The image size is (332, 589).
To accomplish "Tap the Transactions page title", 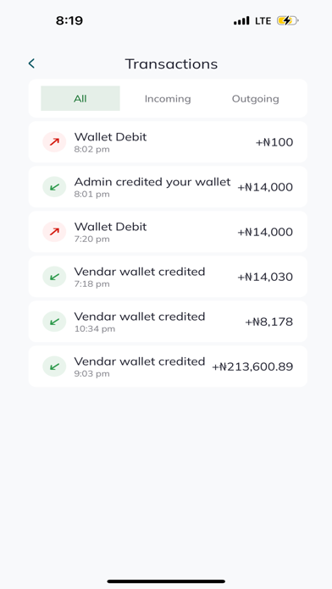I will pos(171,63).
